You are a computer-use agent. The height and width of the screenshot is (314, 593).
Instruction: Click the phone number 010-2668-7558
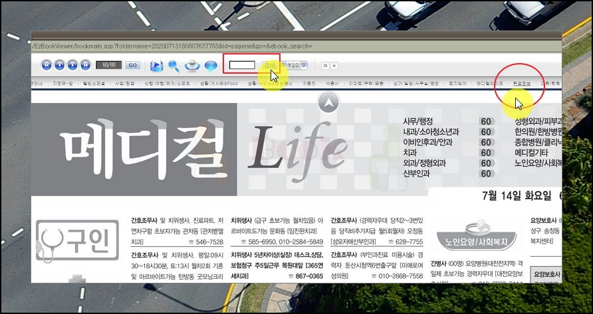401,276
